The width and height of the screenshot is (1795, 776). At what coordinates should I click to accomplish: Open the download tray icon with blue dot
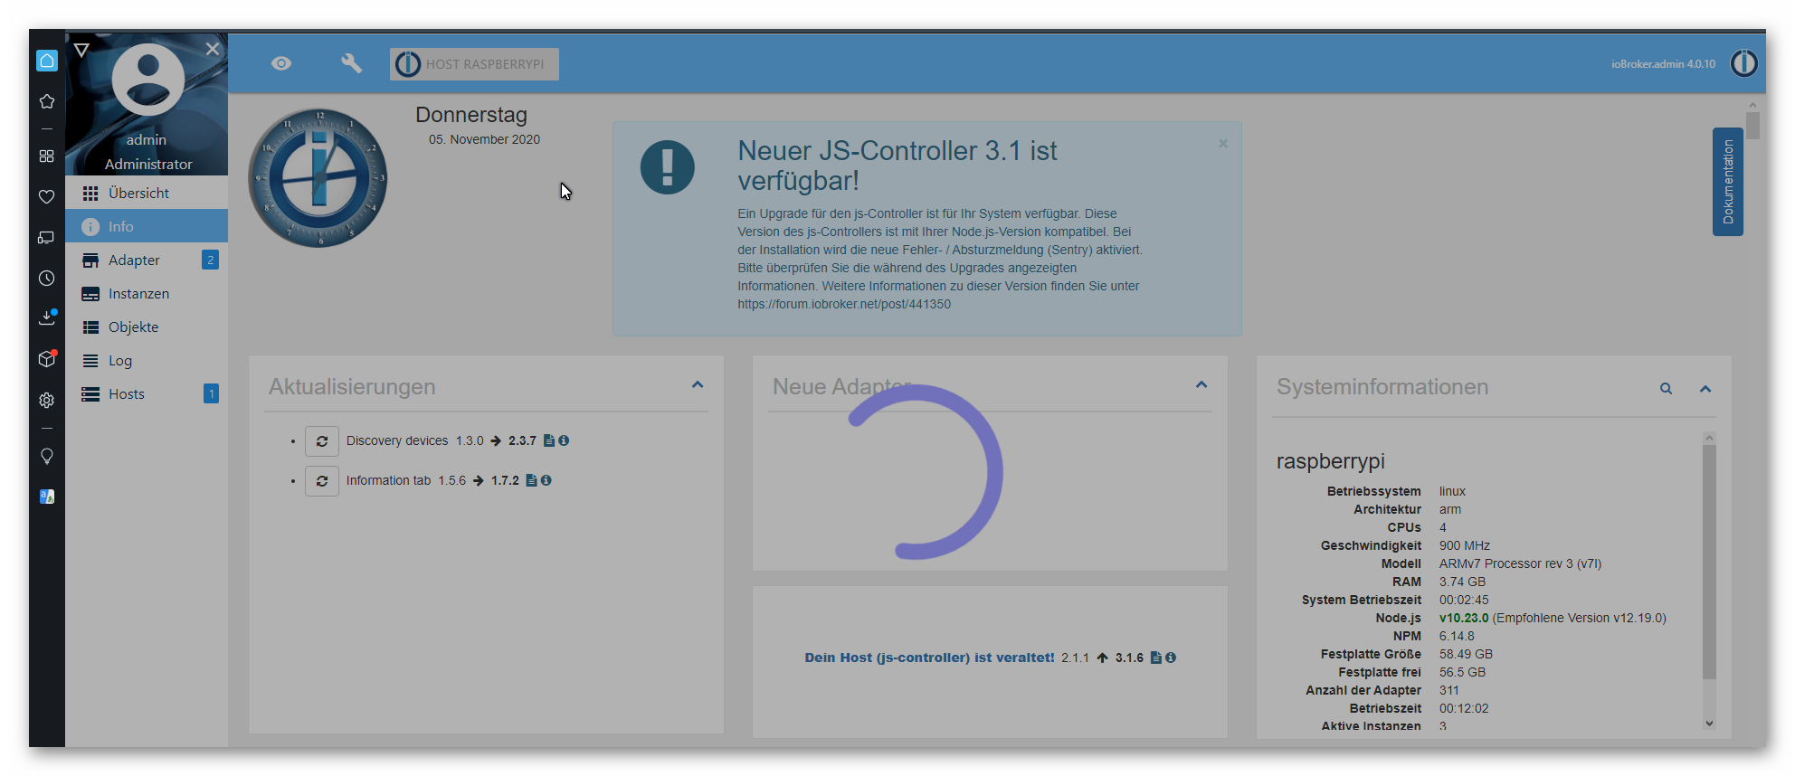pos(47,317)
